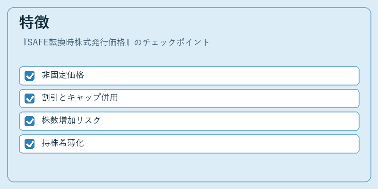378x189 pixels.
Task: Click the 株数増加リスク label text
Action: click(71, 120)
